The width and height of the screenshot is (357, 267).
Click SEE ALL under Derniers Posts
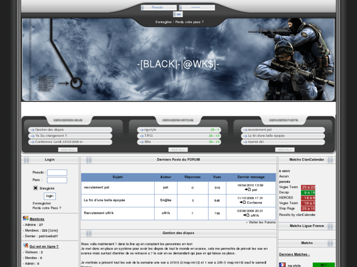[285, 150]
